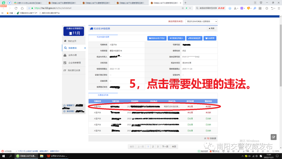Click the browser screenshot scissors icon

pyautogui.click(x=235, y=8)
